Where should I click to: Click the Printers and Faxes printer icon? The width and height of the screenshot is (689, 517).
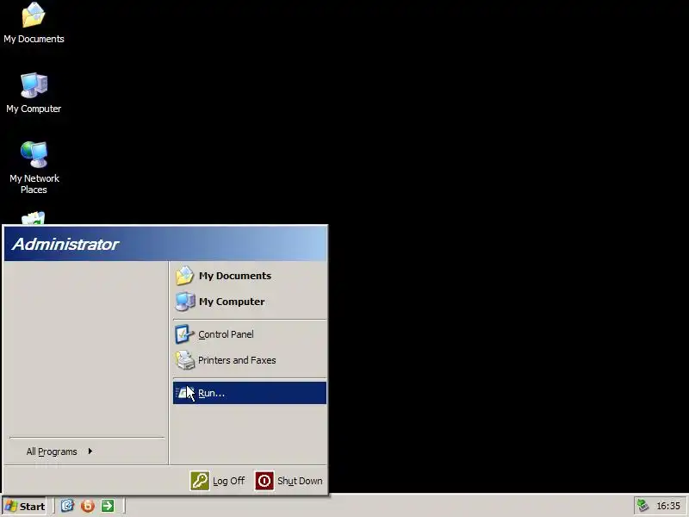(x=184, y=360)
